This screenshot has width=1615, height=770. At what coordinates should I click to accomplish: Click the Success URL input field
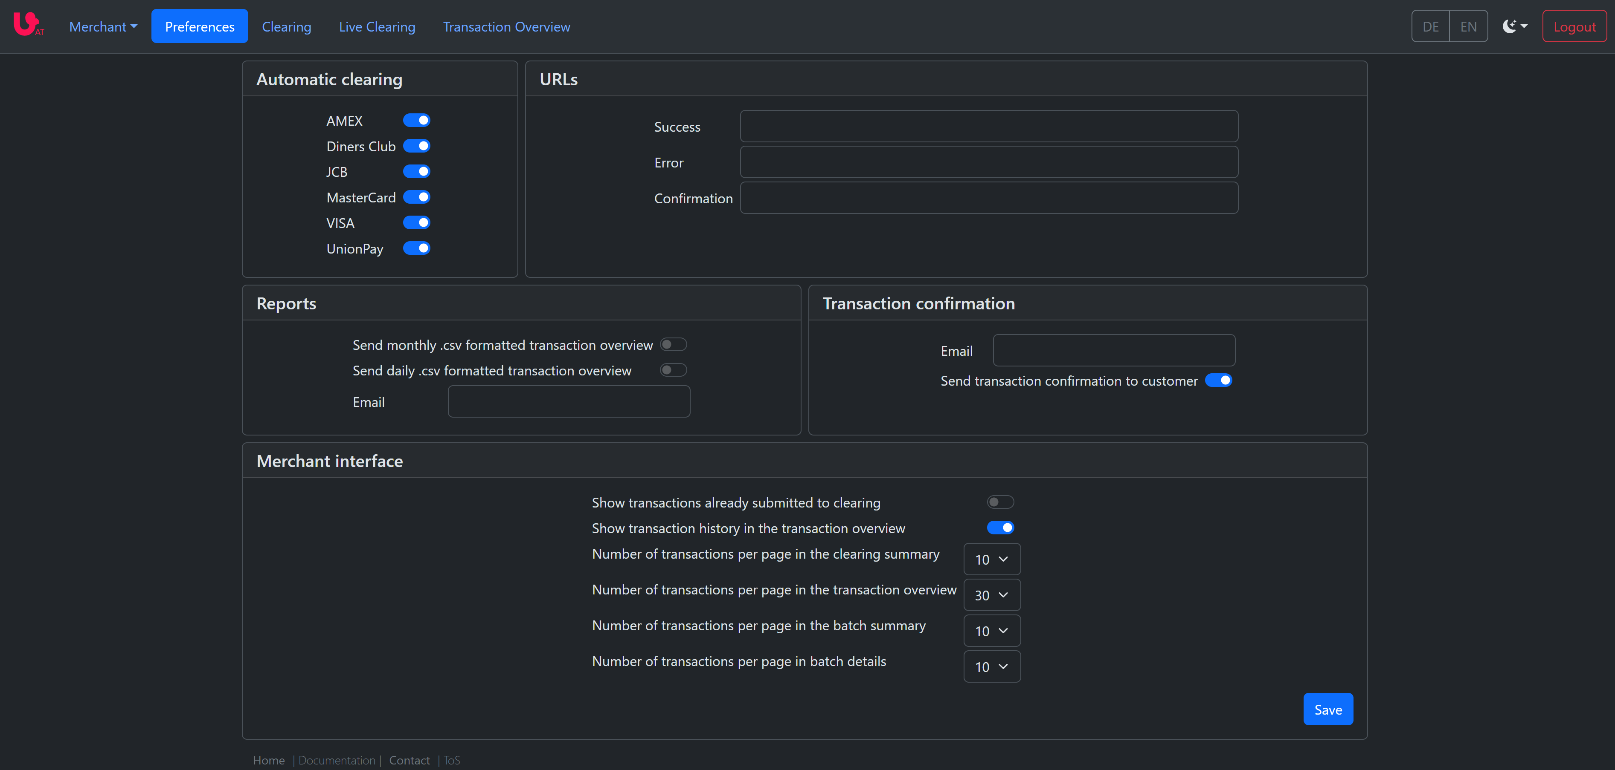pos(988,127)
